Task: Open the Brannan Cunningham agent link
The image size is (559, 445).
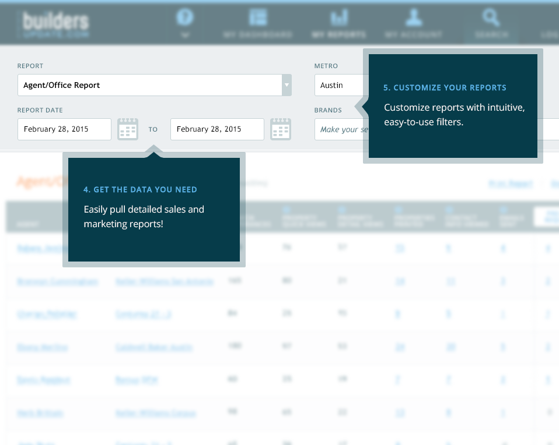Action: tap(57, 281)
